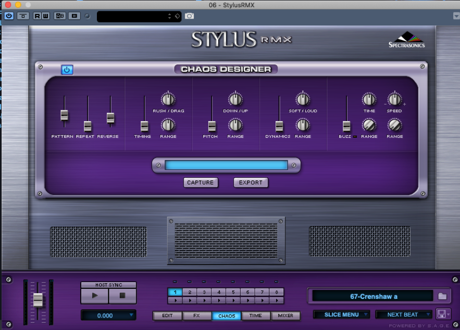The image size is (460, 330).
Task: Enable Read automation (R) button
Action: tap(37, 16)
